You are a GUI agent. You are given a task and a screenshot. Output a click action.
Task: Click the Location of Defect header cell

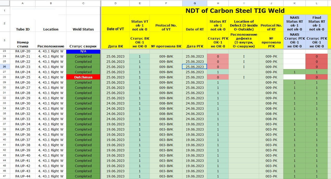[244, 25]
